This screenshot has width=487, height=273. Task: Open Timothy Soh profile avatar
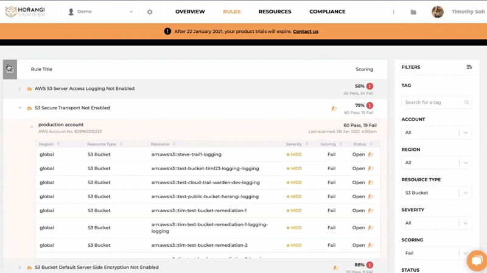pyautogui.click(x=438, y=12)
